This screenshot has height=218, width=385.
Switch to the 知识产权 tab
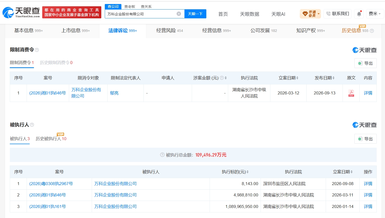[311, 31]
